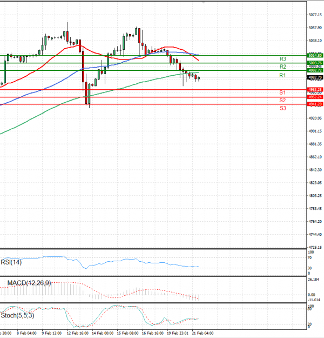The width and height of the screenshot is (324, 338).
Task: Click the 4803.25 price axis value
Action: (315, 196)
